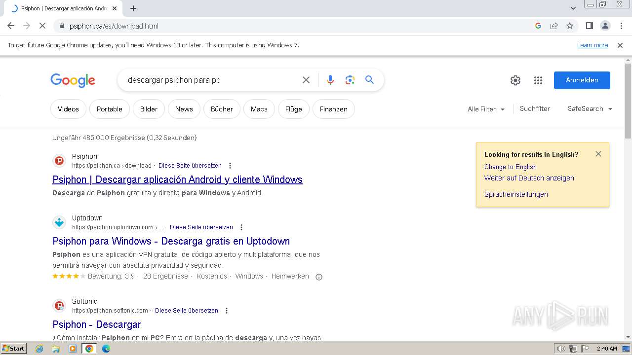Open the Maps results
This screenshot has width=632, height=355.
coord(259,109)
